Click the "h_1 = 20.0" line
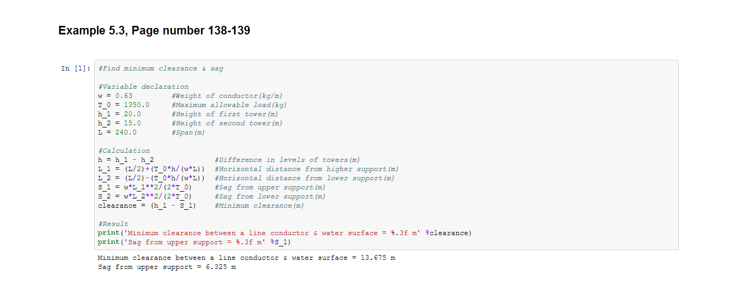Screen dimensions: 731x304 (x=120, y=114)
